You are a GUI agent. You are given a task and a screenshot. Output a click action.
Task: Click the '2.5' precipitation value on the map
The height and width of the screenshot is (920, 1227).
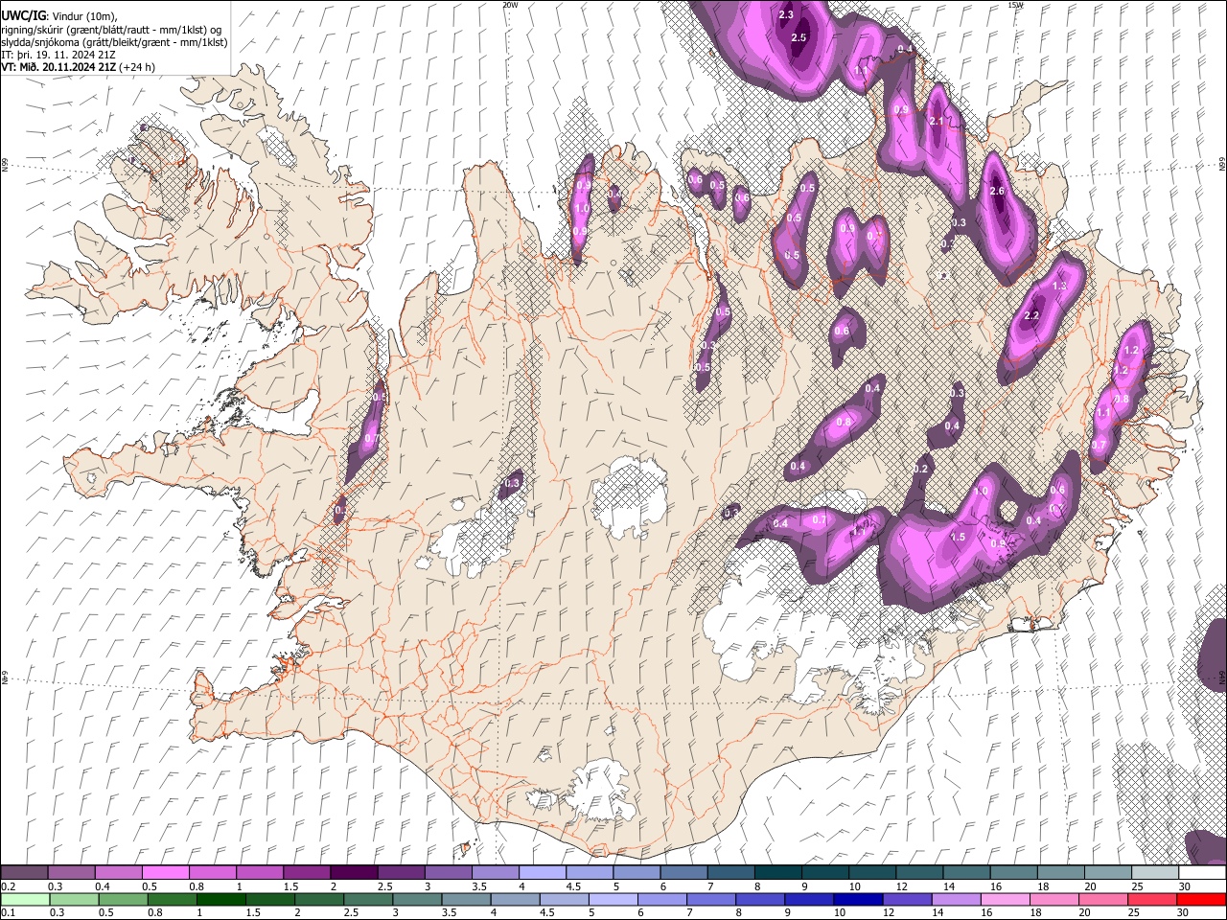[799, 37]
